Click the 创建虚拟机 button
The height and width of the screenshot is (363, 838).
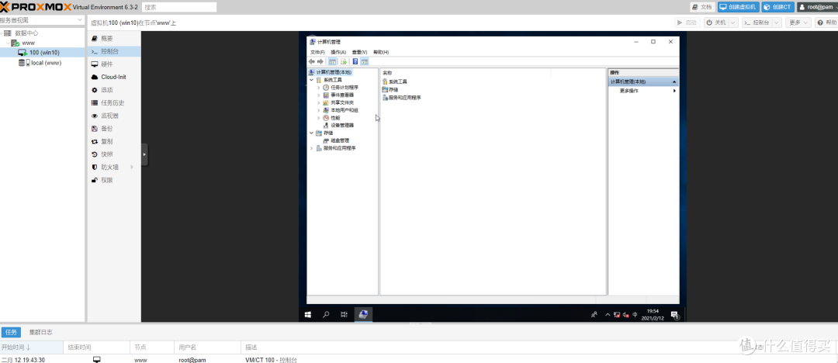(x=737, y=7)
